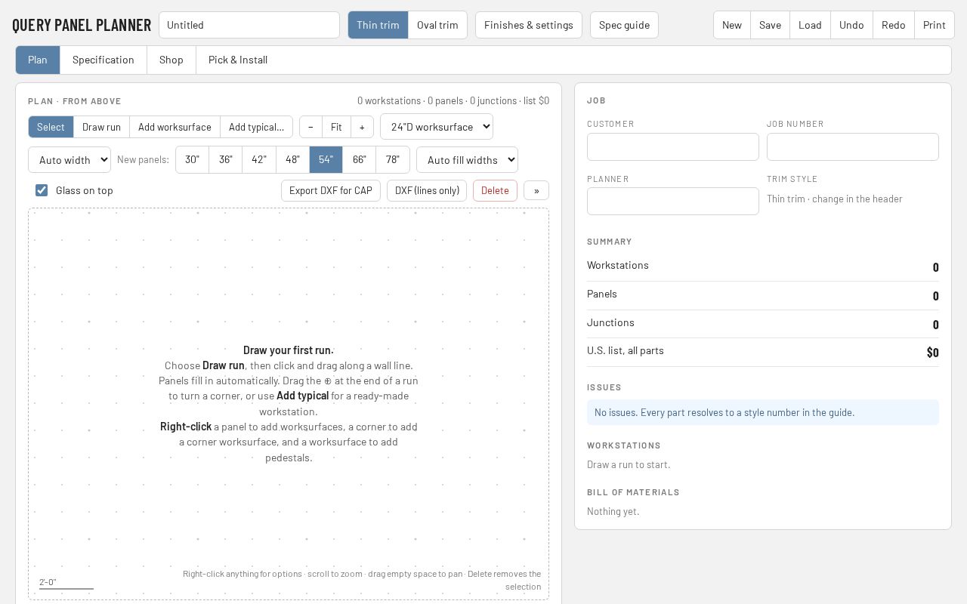Image resolution: width=967 pixels, height=604 pixels.
Task: Click the "Draw a run to start." text
Action: (629, 464)
